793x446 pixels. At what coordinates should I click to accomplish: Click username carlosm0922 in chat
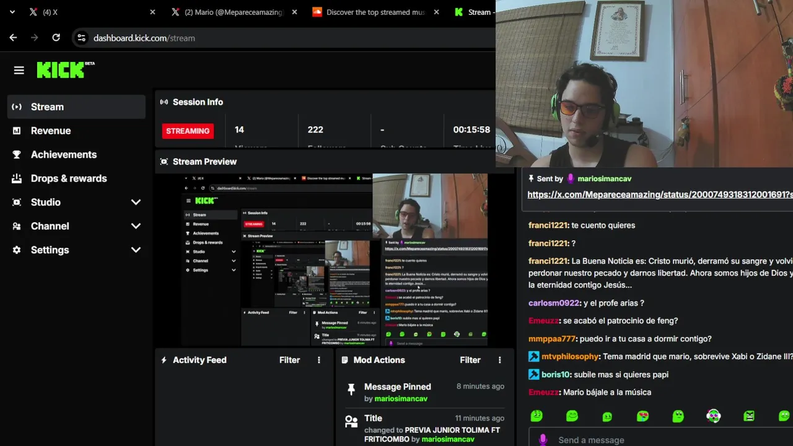(x=553, y=304)
